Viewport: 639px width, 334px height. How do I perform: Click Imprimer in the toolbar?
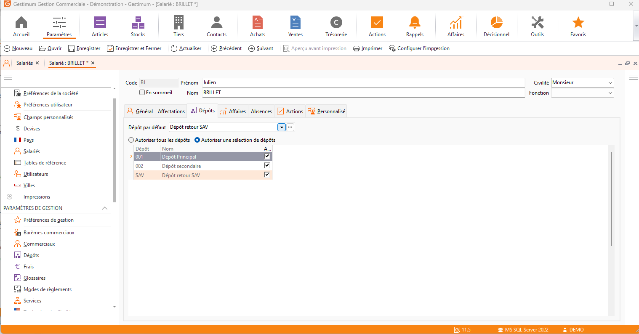click(x=368, y=48)
